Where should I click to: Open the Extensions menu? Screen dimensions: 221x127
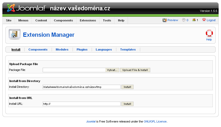pyautogui.click(x=88, y=20)
